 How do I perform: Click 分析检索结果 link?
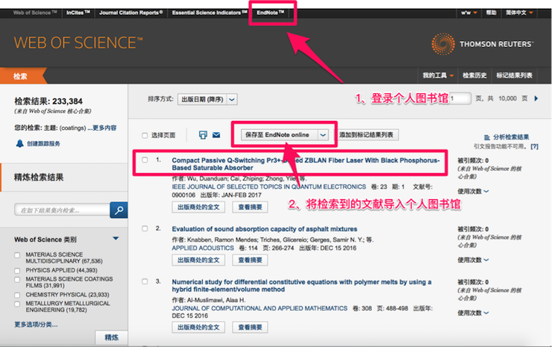[x=511, y=137]
